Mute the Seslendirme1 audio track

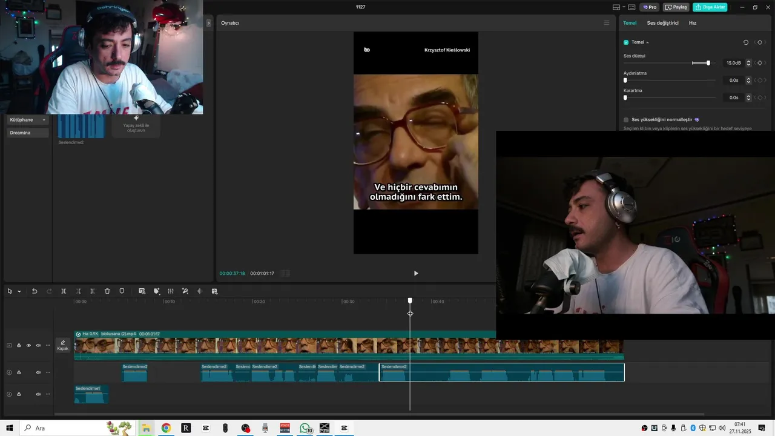coord(38,394)
